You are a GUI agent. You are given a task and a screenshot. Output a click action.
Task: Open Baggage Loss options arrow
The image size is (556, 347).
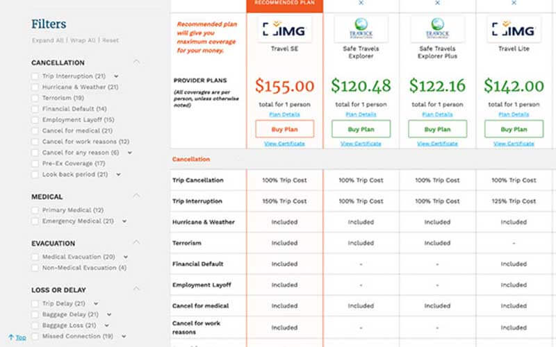[x=107, y=325]
